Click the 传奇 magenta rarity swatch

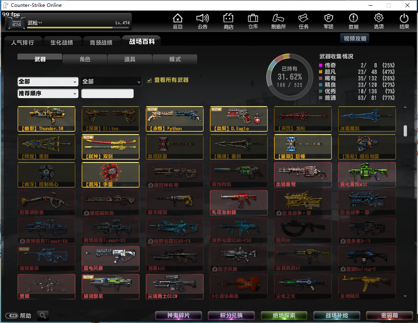321,65
